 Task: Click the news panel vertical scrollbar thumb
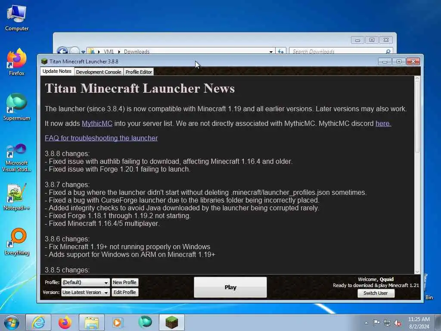tap(417, 117)
